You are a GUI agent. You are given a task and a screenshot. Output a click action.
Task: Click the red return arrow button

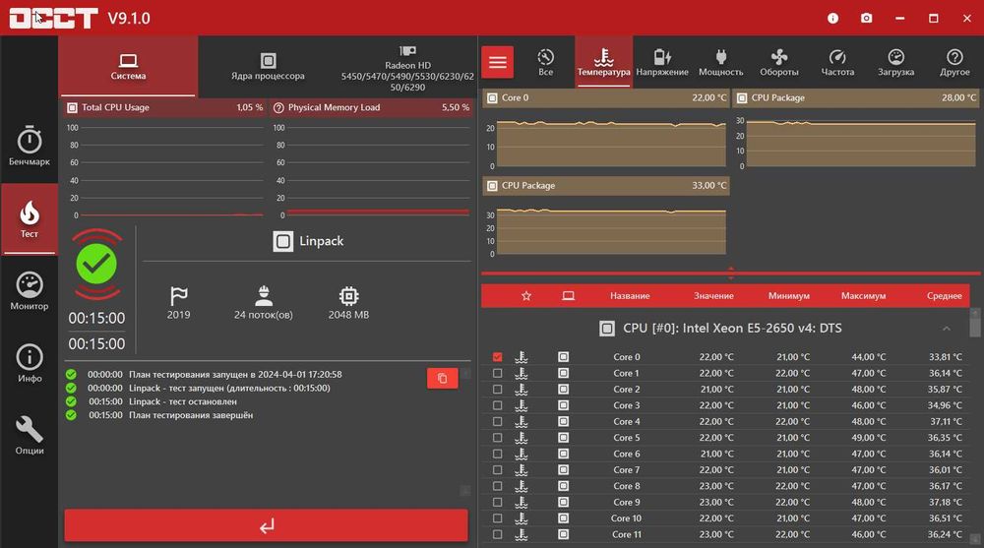point(266,525)
